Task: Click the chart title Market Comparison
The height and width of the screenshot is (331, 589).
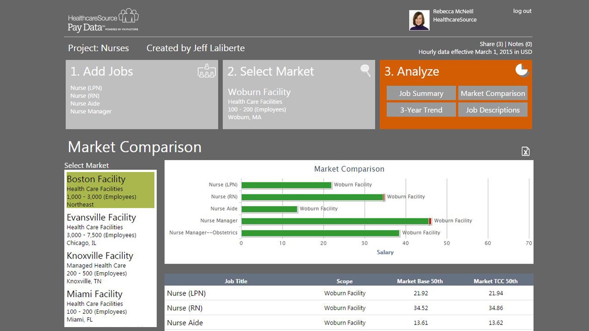Action: [349, 169]
